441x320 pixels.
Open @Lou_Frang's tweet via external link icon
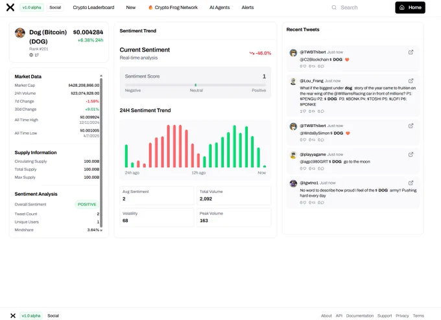411,81
